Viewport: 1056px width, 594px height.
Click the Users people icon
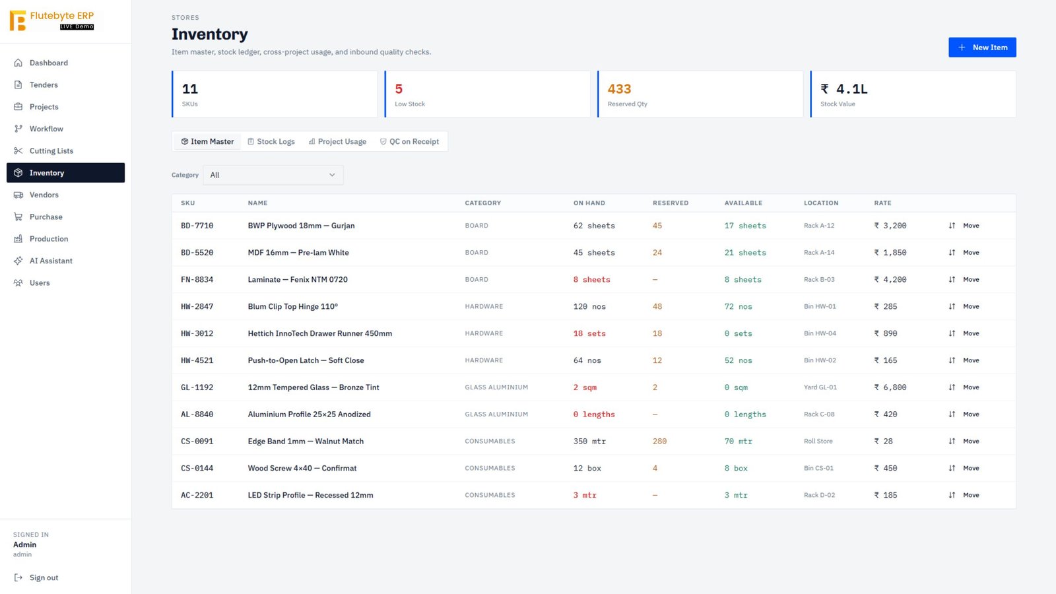(18, 282)
